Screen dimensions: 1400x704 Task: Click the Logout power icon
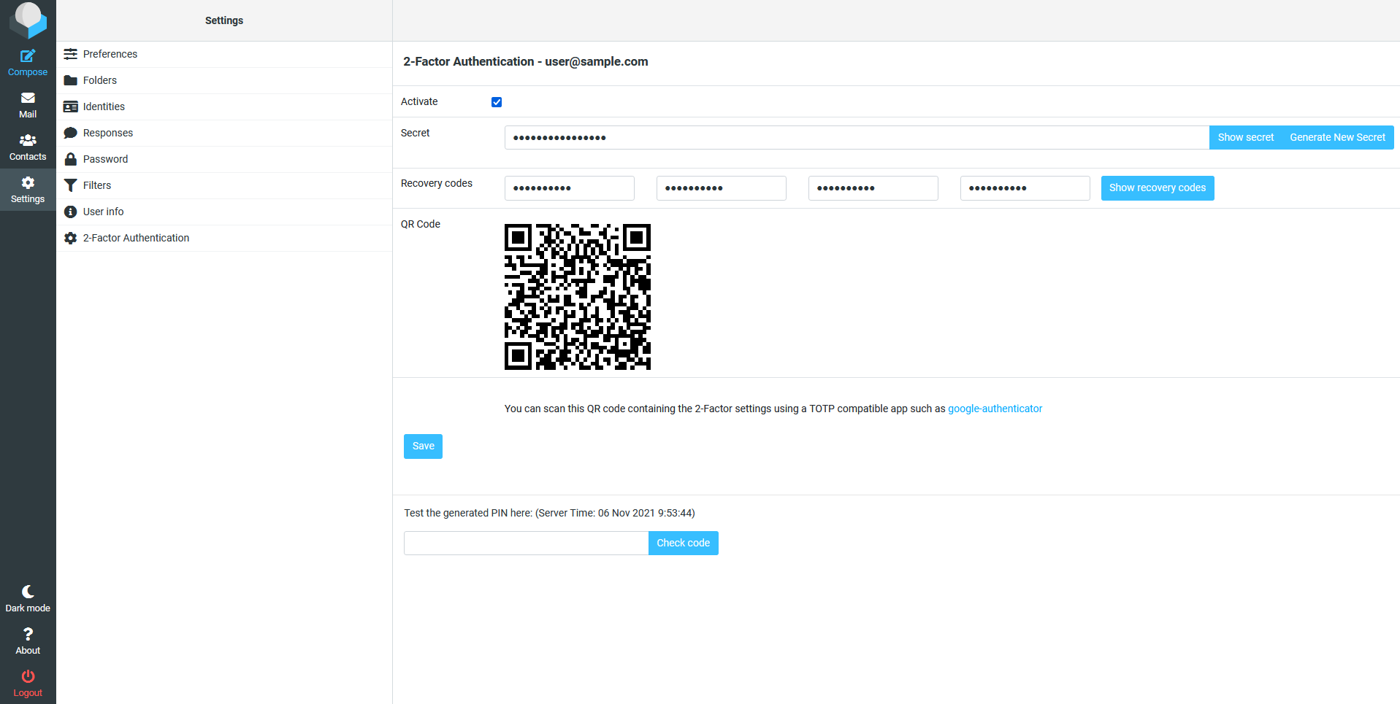pos(28,676)
